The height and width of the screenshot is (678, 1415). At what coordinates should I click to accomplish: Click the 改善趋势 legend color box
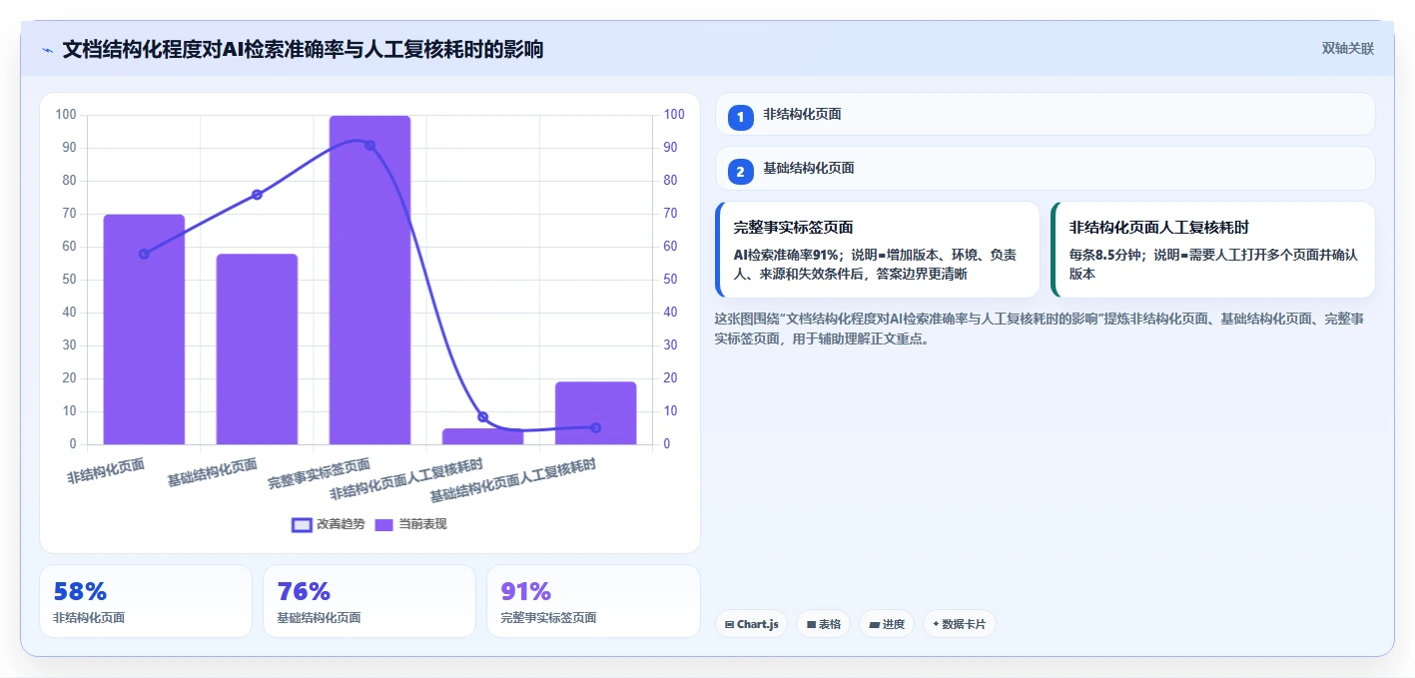tap(302, 524)
